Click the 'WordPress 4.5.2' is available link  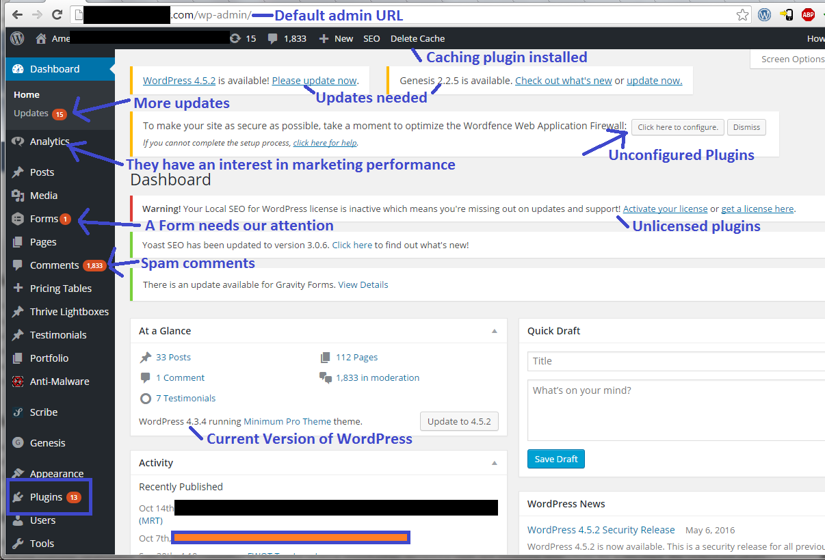pos(179,81)
